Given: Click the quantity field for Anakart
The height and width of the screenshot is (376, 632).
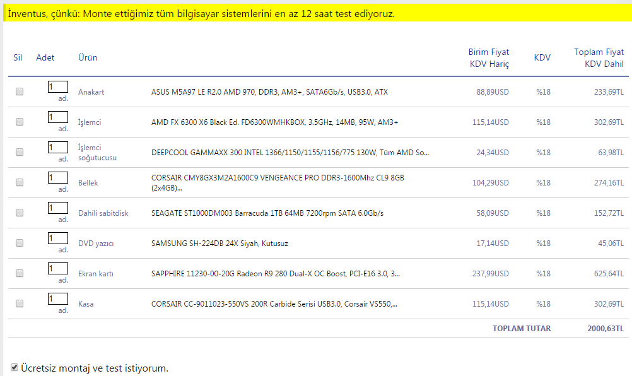Looking at the screenshot, I should click(x=57, y=86).
